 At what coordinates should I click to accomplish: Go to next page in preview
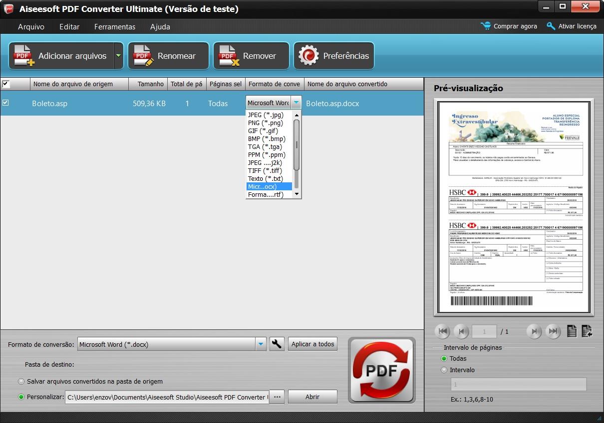(x=534, y=331)
